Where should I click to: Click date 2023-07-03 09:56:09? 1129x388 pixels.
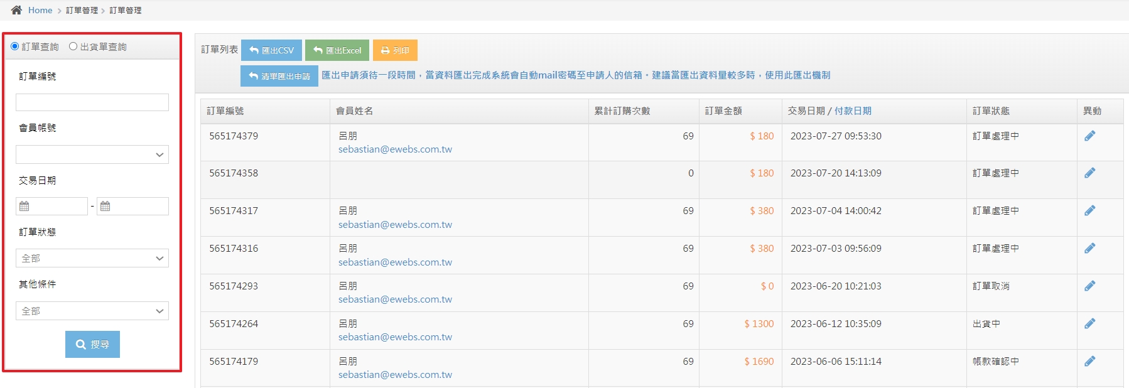[836, 249]
